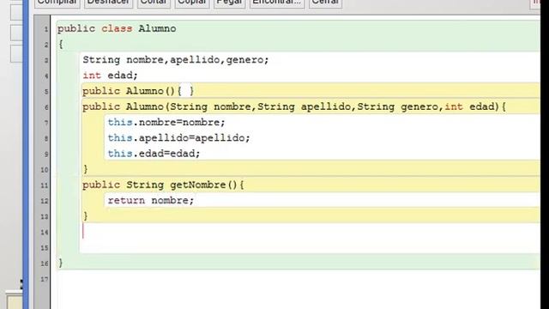Place cursor on empty line 14
The height and width of the screenshot is (309, 549).
coord(310,231)
